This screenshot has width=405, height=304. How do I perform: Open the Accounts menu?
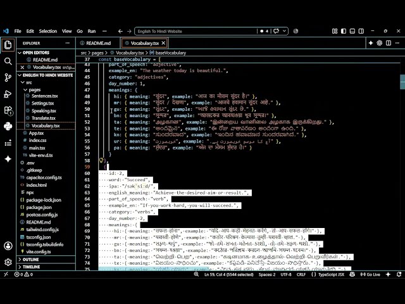[x=8, y=246]
